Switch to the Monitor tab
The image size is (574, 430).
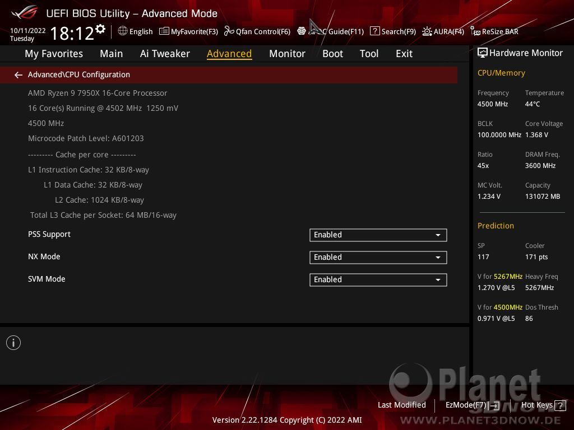click(x=287, y=54)
